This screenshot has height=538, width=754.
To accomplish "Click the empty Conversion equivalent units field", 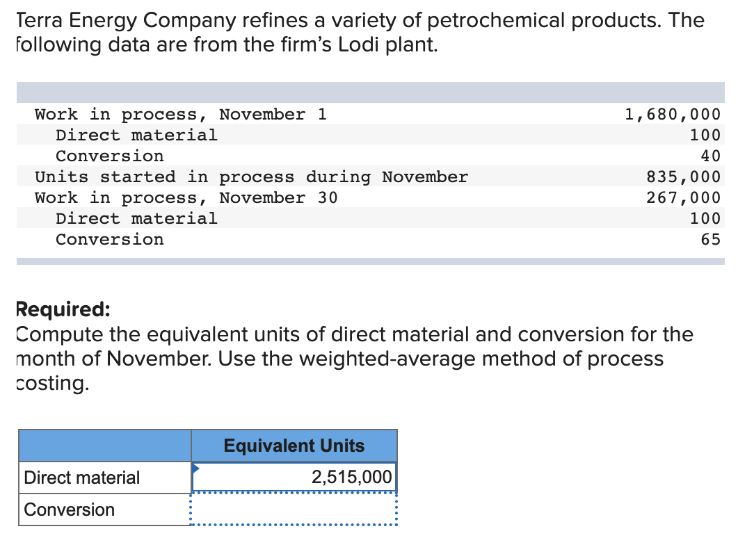I will click(294, 510).
